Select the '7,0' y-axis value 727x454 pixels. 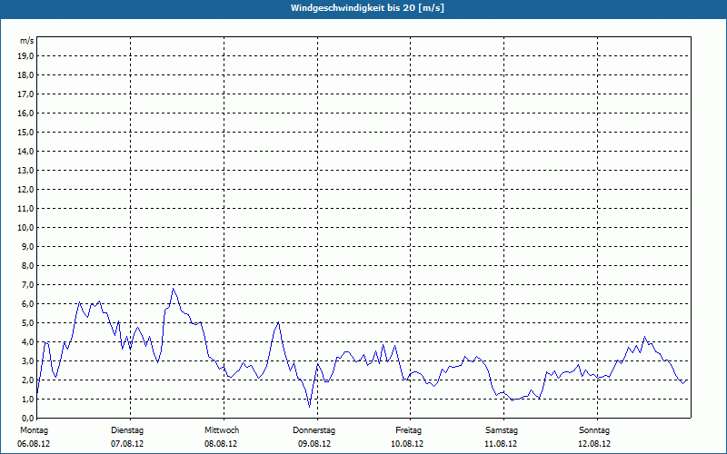27,284
